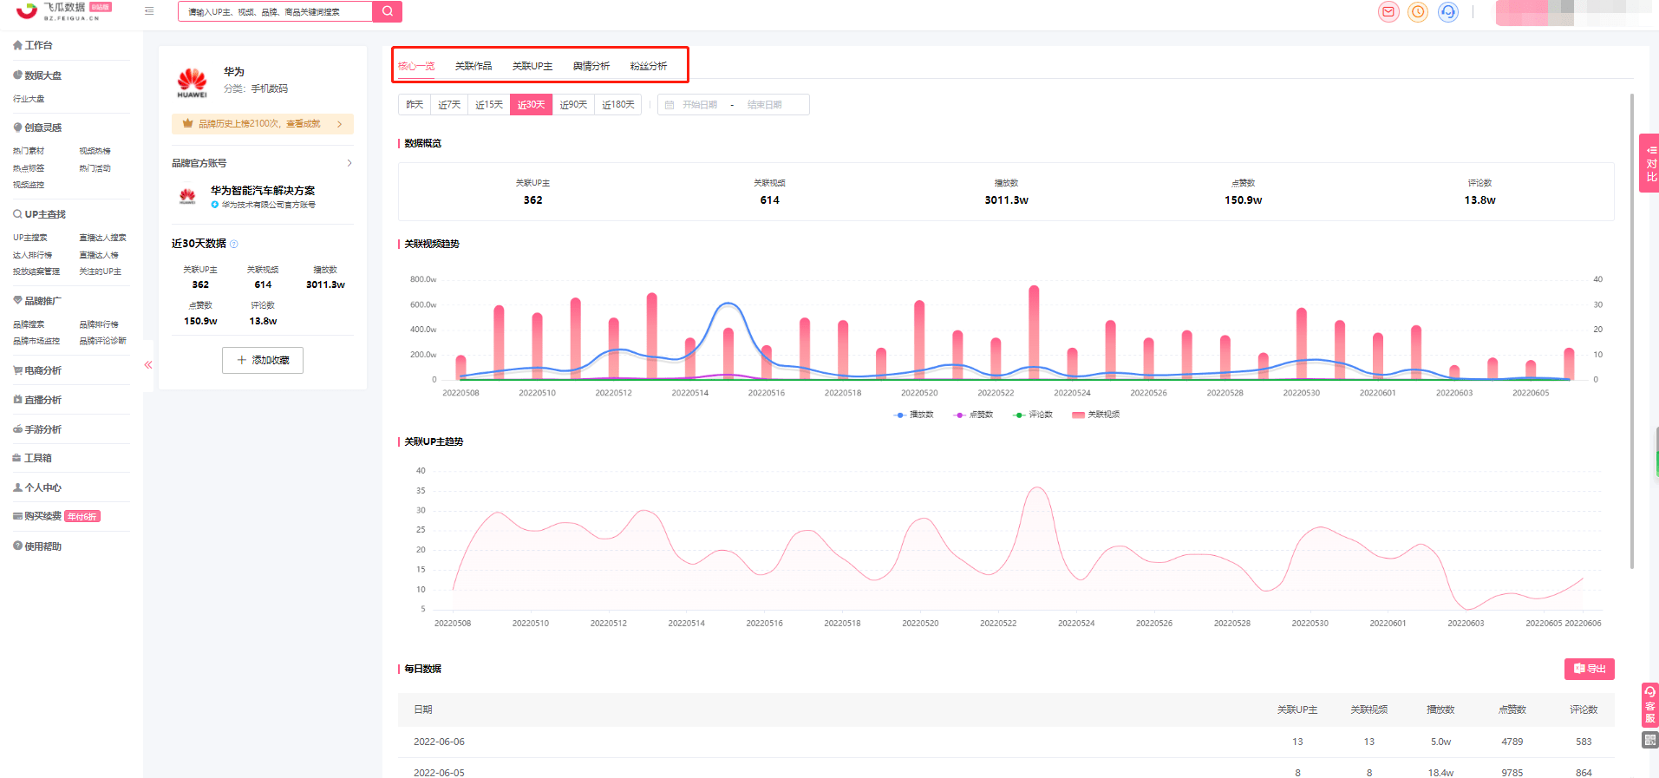Image resolution: width=1659 pixels, height=778 pixels.
Task: Click the main page vertical scrollbar
Action: [x=1632, y=330]
